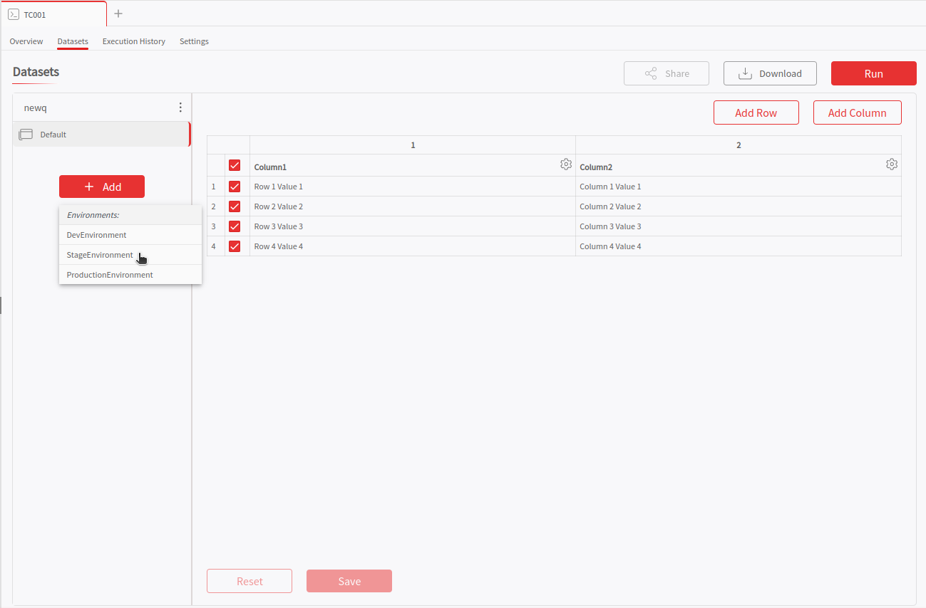Viewport: 926px width, 608px height.
Task: Click the red Run button
Action: click(x=874, y=73)
